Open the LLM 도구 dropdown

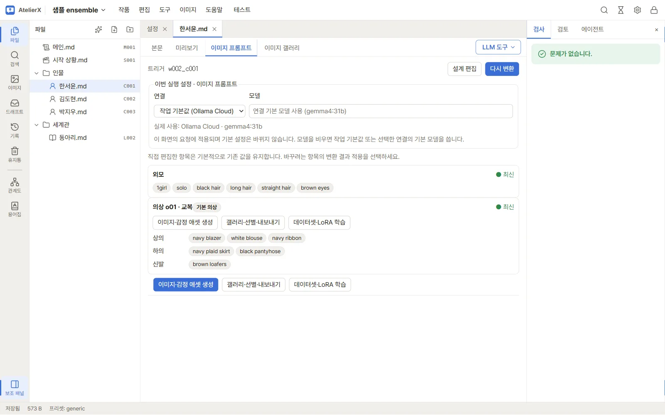coord(498,47)
